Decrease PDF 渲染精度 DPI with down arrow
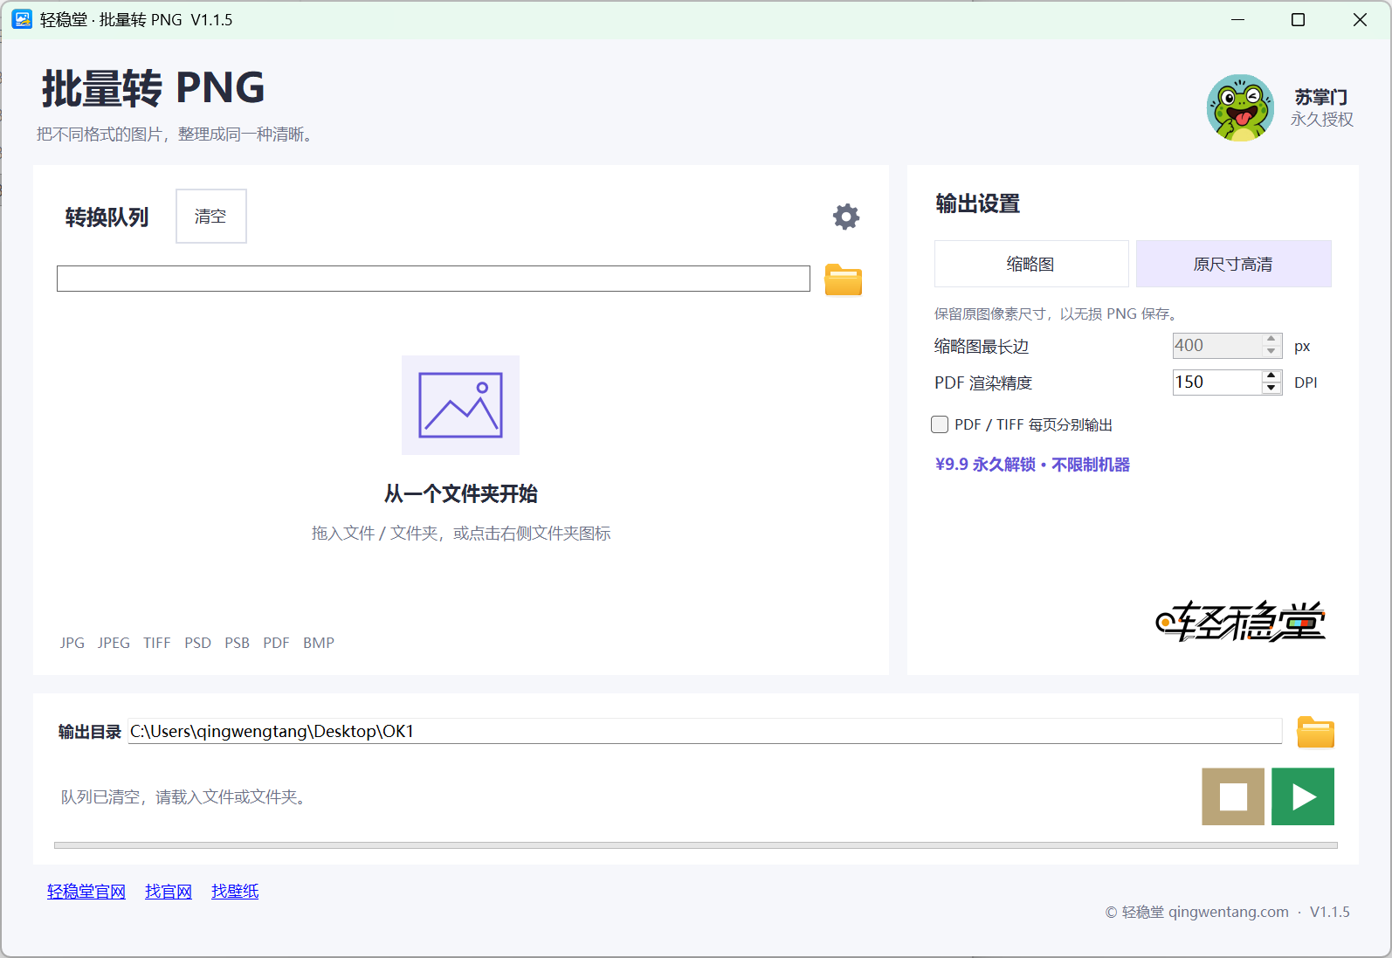Viewport: 1392px width, 958px height. pos(1271,388)
